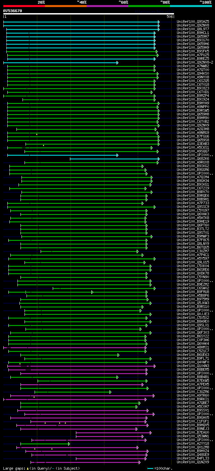
Task: Select the UniRef100_A5Y597 label
Action: click(193, 258)
